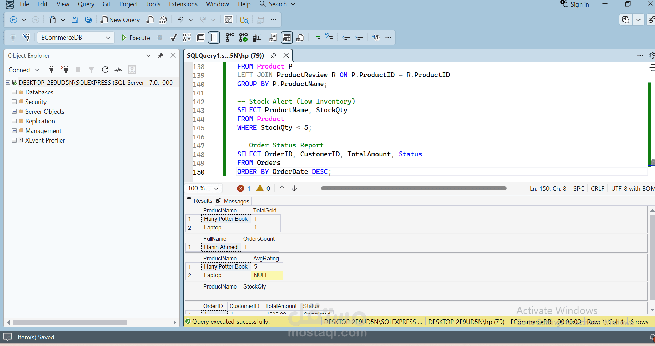Switch to Results to Text mode
Viewport: 655px width, 346px height.
coord(273,38)
